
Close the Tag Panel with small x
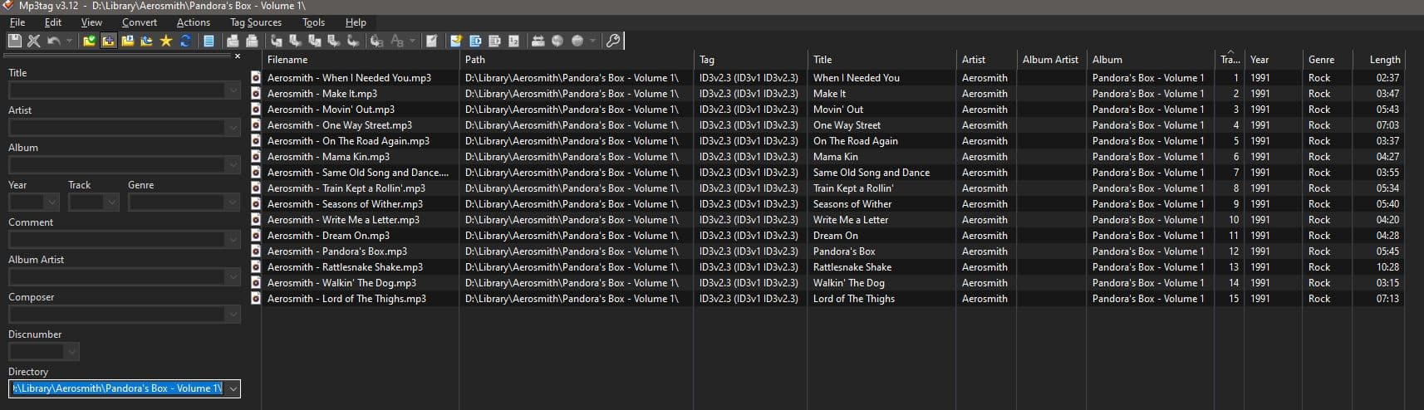(x=237, y=56)
